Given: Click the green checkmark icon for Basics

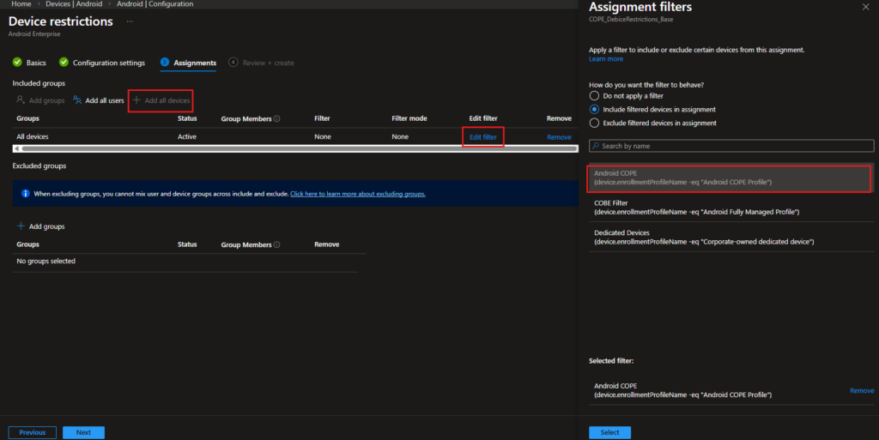Looking at the screenshot, I should click(17, 63).
